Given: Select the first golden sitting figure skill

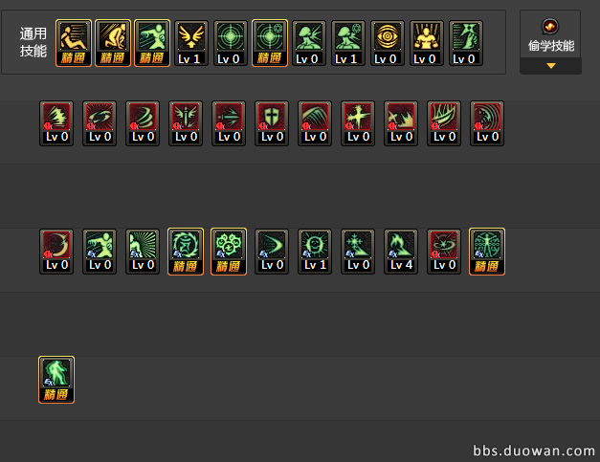Looking at the screenshot, I should pyautogui.click(x=74, y=43).
